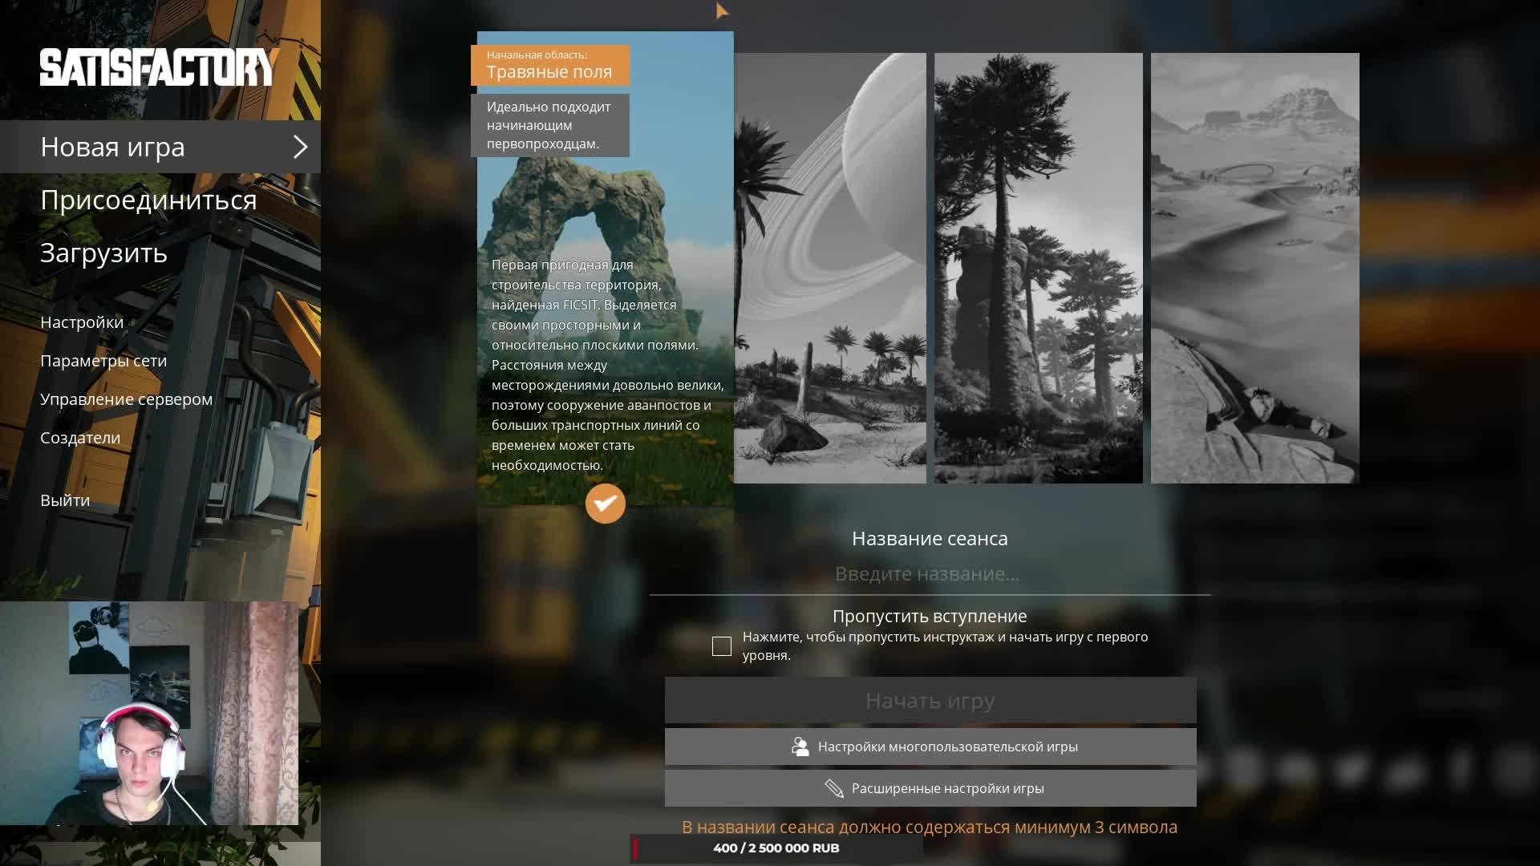Click the donation goal progress bar
The width and height of the screenshot is (1540, 866).
tap(776, 848)
